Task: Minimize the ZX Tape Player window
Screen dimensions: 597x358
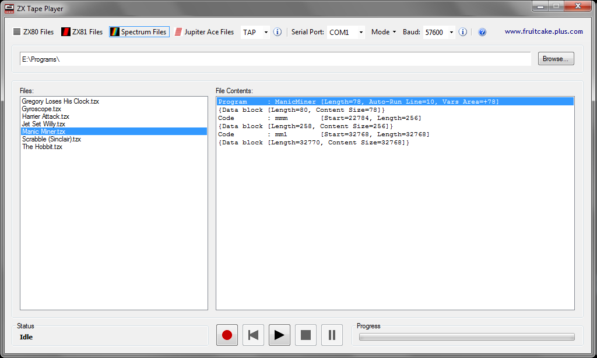Action: coord(540,6)
